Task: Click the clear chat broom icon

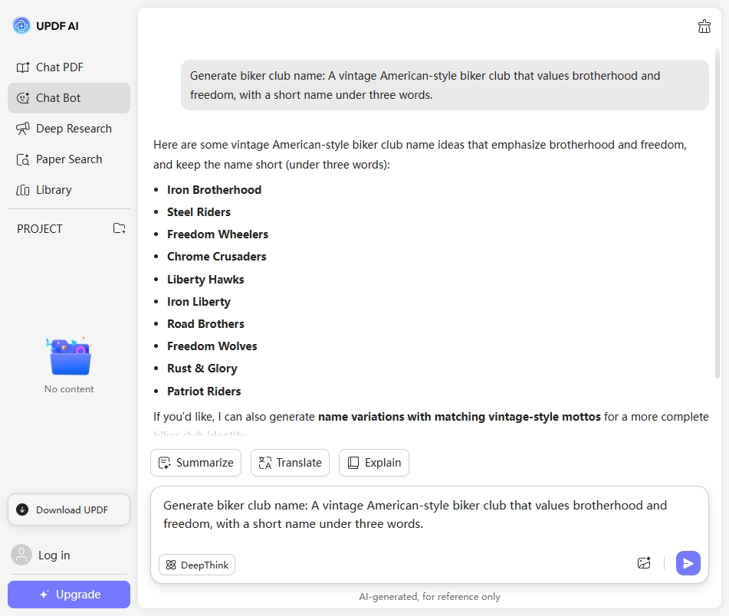Action: 704,27
